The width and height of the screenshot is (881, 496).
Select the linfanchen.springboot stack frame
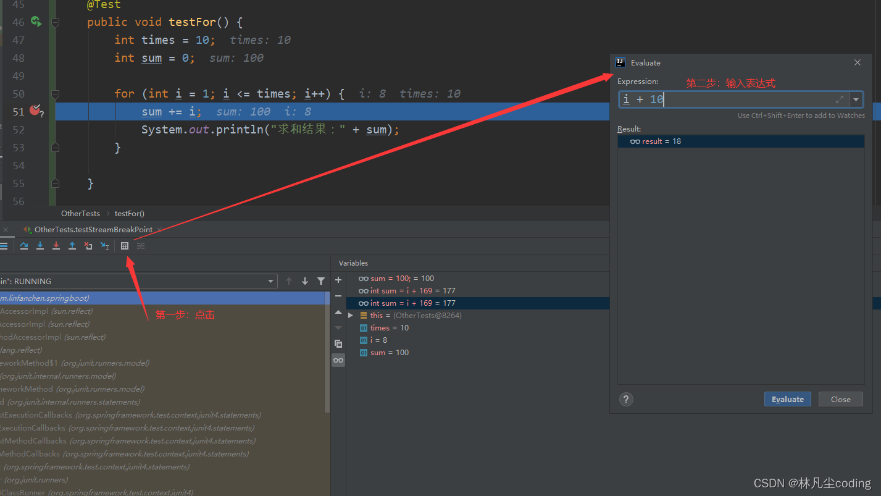tap(162, 298)
